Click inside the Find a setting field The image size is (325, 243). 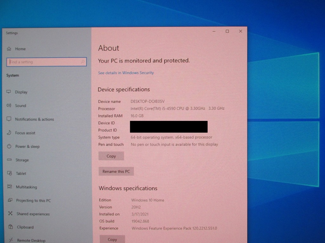click(46, 62)
